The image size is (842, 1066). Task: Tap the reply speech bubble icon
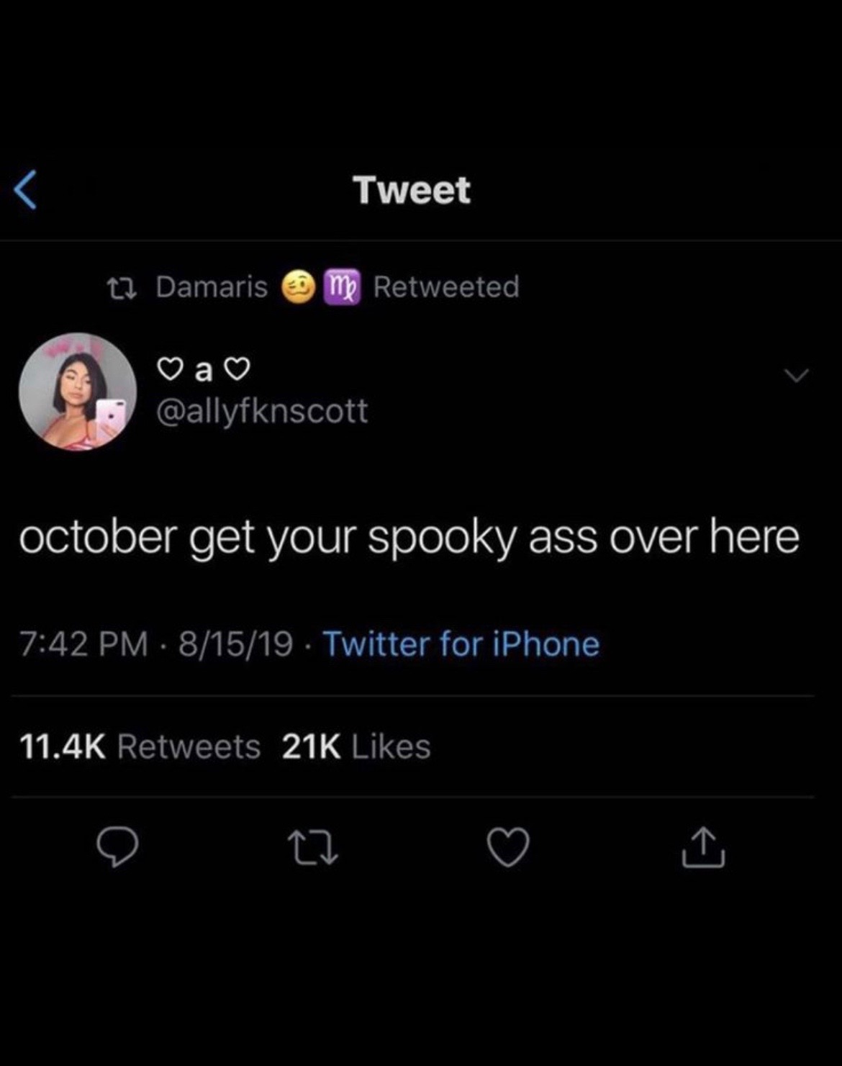pos(117,847)
